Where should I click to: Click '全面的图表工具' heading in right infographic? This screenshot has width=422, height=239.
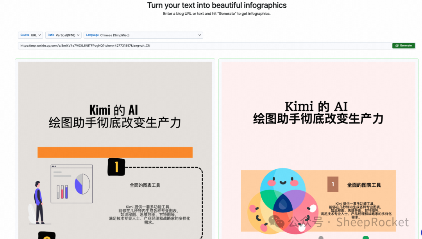click(x=364, y=185)
